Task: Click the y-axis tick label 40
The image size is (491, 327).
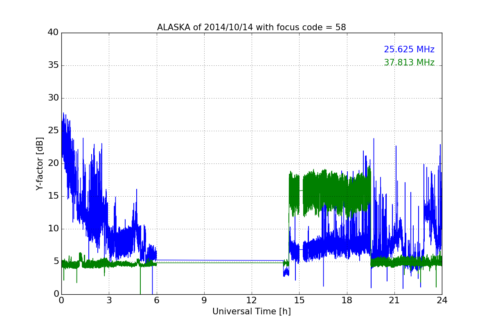Action: tap(53, 33)
